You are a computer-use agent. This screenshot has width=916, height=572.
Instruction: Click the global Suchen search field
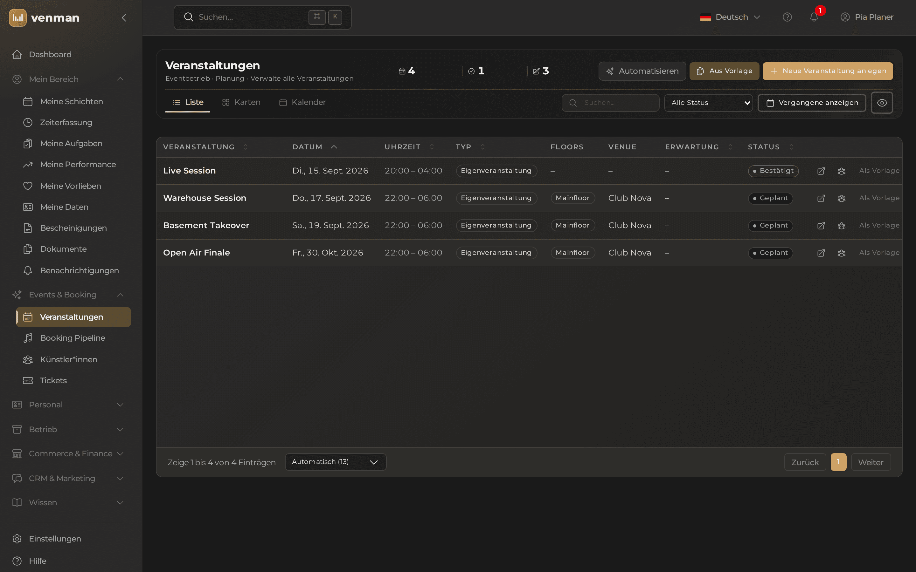pyautogui.click(x=262, y=17)
